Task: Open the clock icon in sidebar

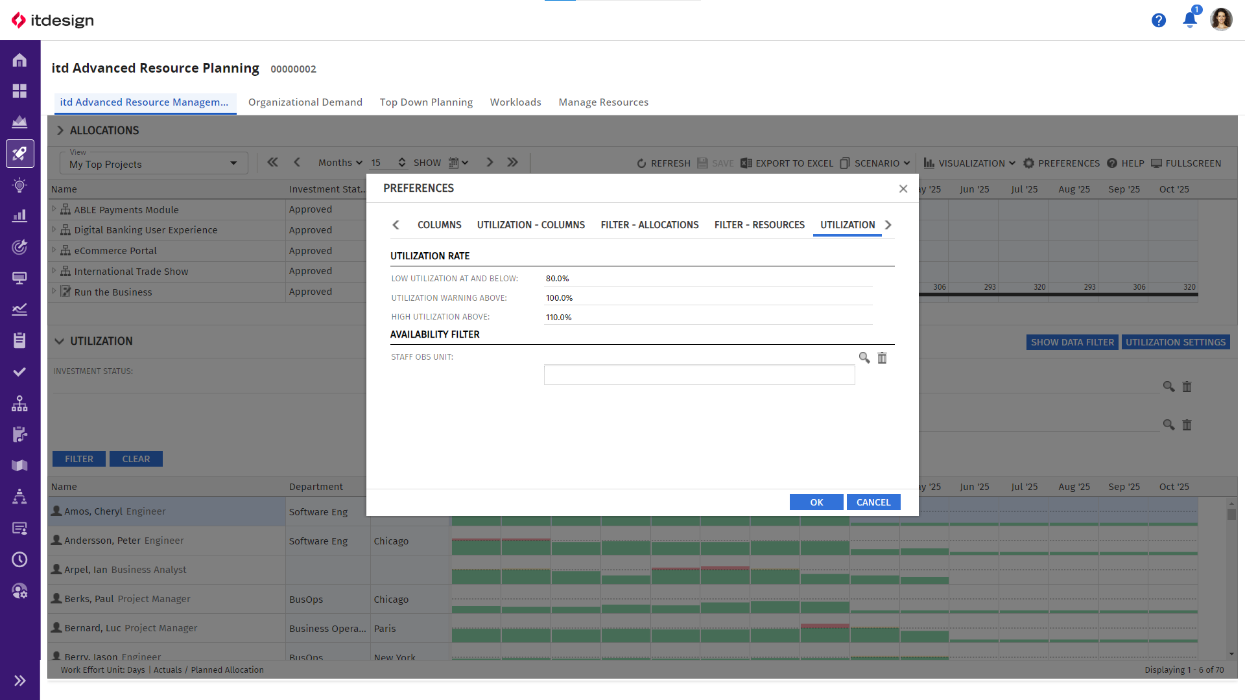Action: pyautogui.click(x=19, y=559)
